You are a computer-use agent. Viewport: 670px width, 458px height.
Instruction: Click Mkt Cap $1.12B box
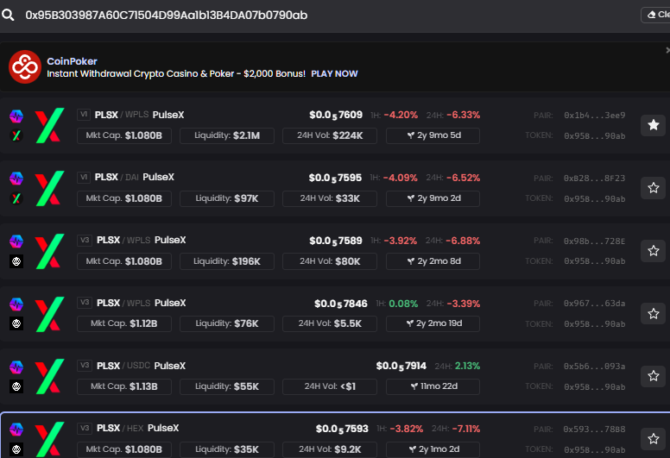coord(124,323)
